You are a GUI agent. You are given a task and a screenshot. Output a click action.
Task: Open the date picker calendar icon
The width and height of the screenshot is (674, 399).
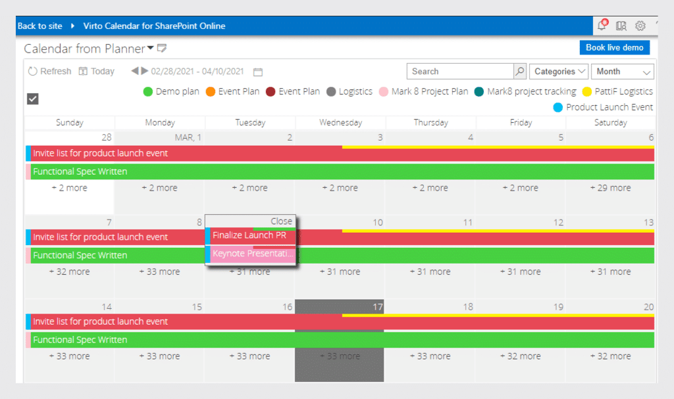tap(258, 72)
